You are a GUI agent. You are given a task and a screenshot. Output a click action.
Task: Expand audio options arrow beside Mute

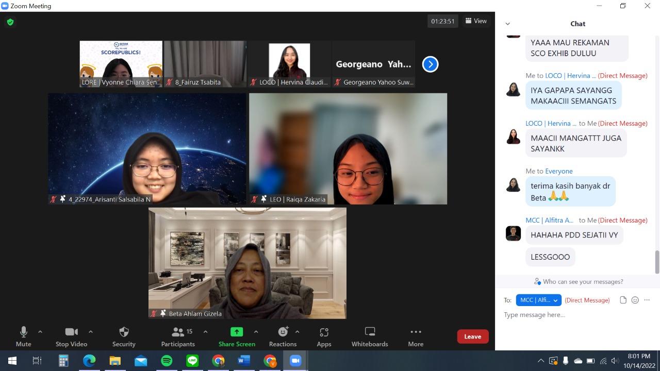coord(40,332)
